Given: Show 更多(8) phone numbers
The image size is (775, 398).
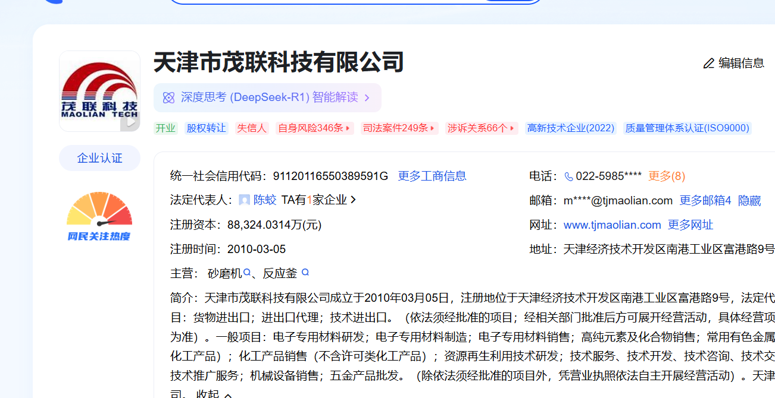Looking at the screenshot, I should (667, 176).
